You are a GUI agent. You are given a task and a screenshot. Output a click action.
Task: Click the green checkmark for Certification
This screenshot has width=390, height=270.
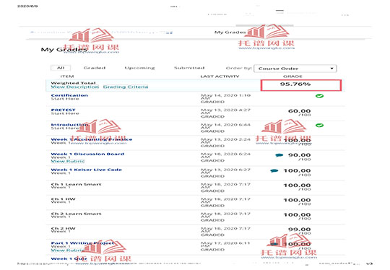[319, 96]
